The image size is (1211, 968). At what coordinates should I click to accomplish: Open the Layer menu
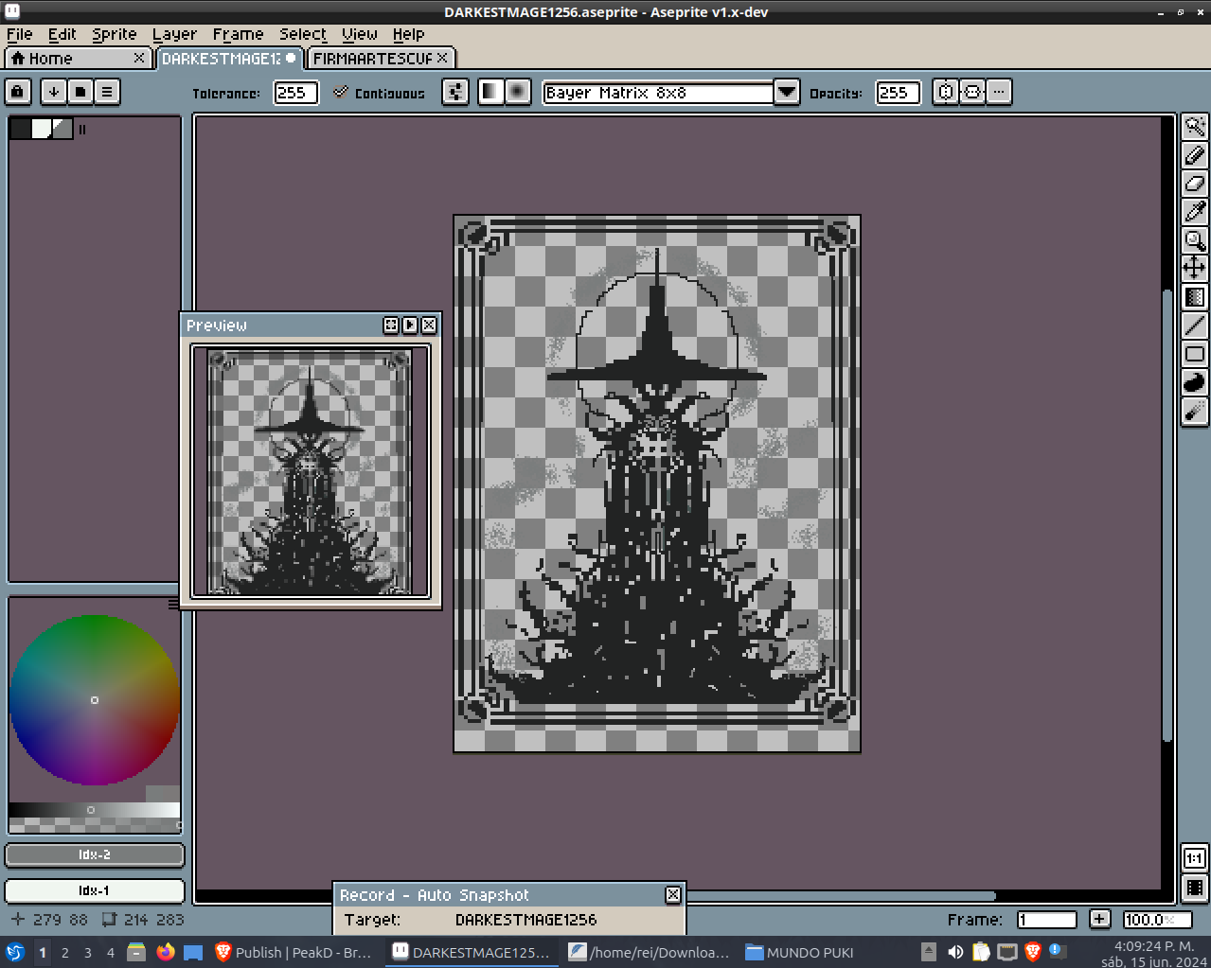174,34
